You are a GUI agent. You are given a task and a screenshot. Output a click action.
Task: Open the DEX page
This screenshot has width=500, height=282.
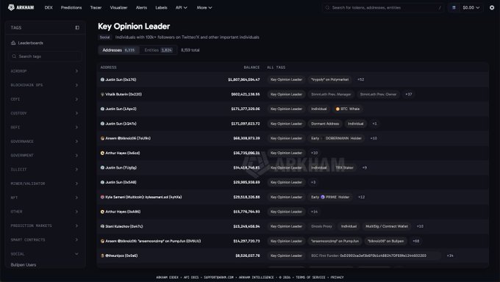tap(49, 7)
